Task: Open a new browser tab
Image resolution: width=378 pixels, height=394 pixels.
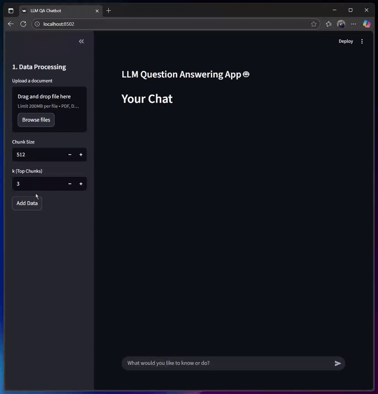Action: (x=109, y=10)
